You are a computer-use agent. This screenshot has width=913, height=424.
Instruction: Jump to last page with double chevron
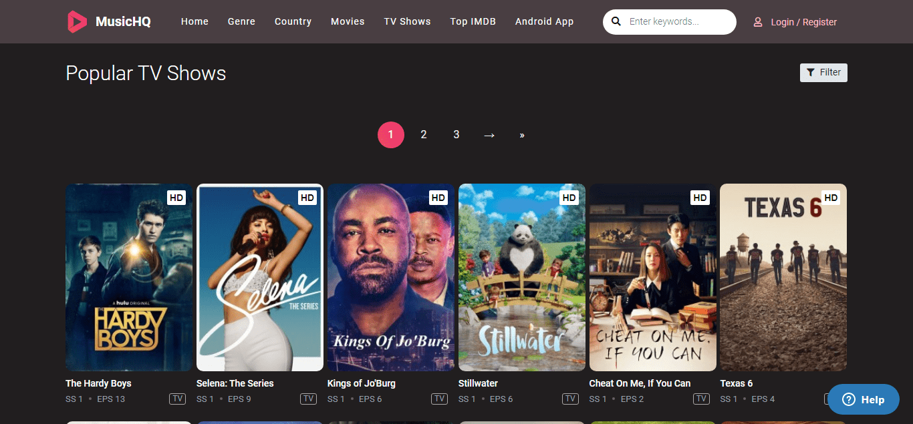[522, 135]
